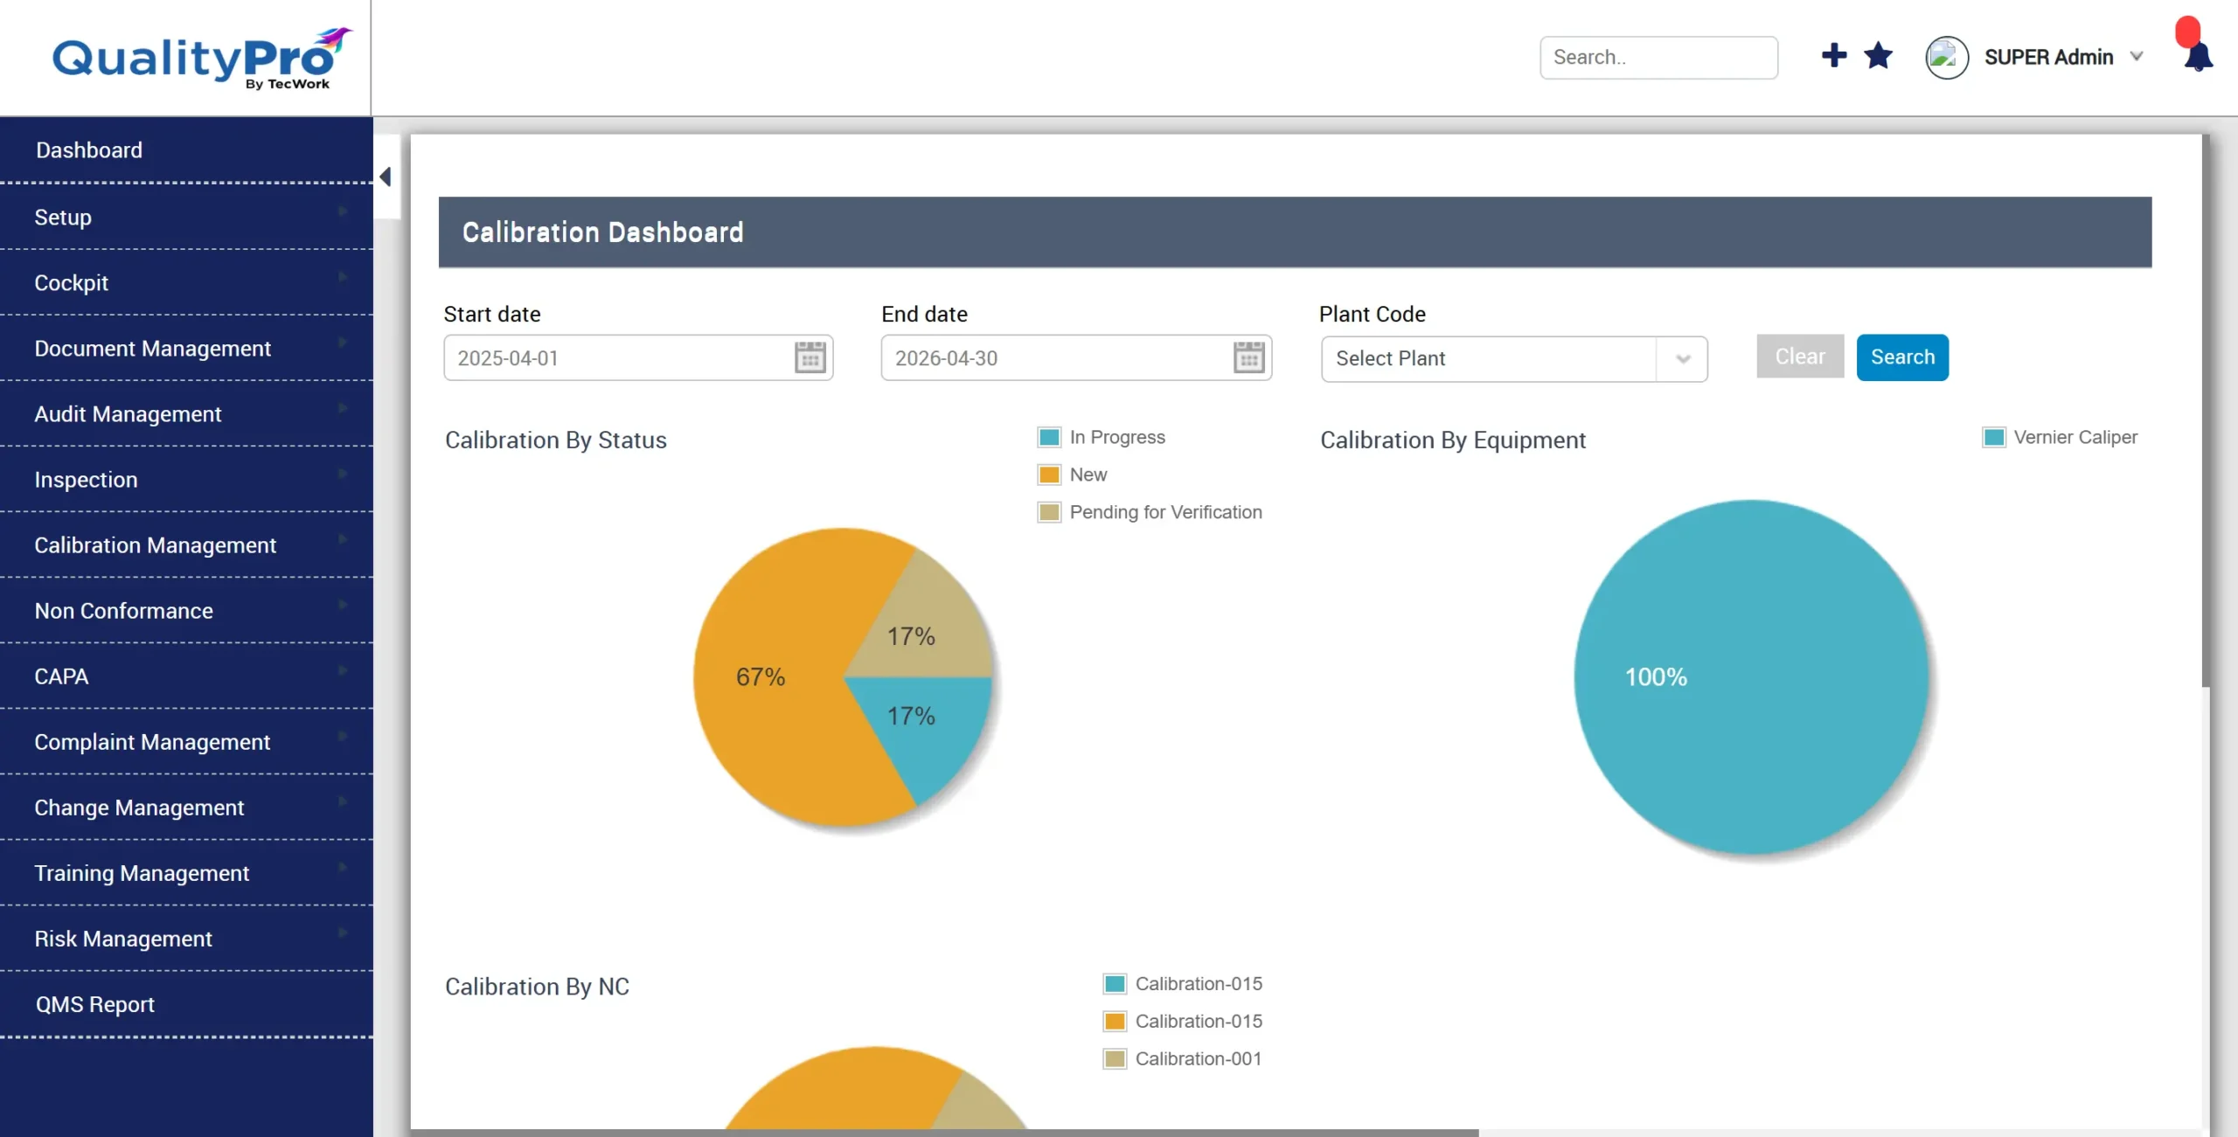
Task: Open QMS Report menu item
Action: pyautogui.click(x=186, y=1004)
